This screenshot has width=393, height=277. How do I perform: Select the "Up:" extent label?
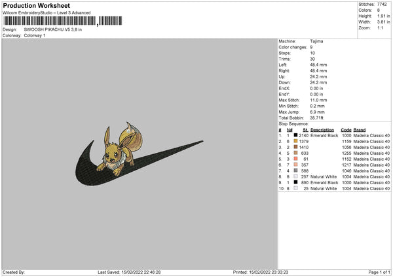282,76
